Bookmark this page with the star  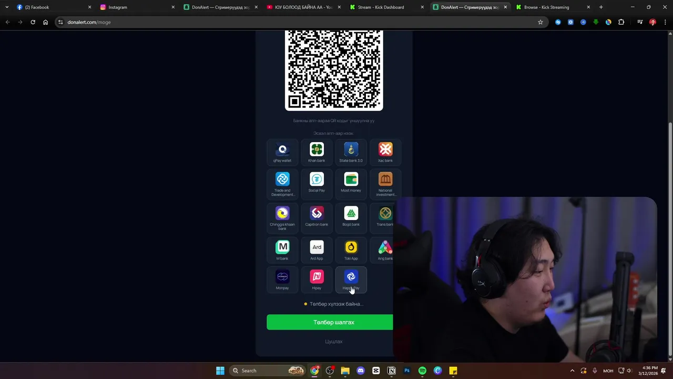tap(540, 22)
